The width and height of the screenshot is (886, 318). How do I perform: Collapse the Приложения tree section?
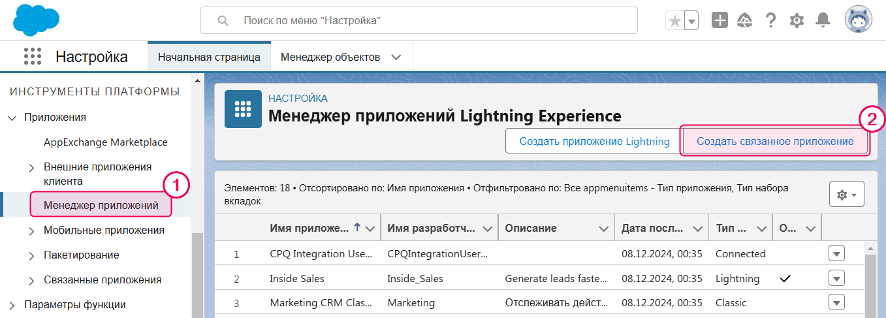pos(12,118)
